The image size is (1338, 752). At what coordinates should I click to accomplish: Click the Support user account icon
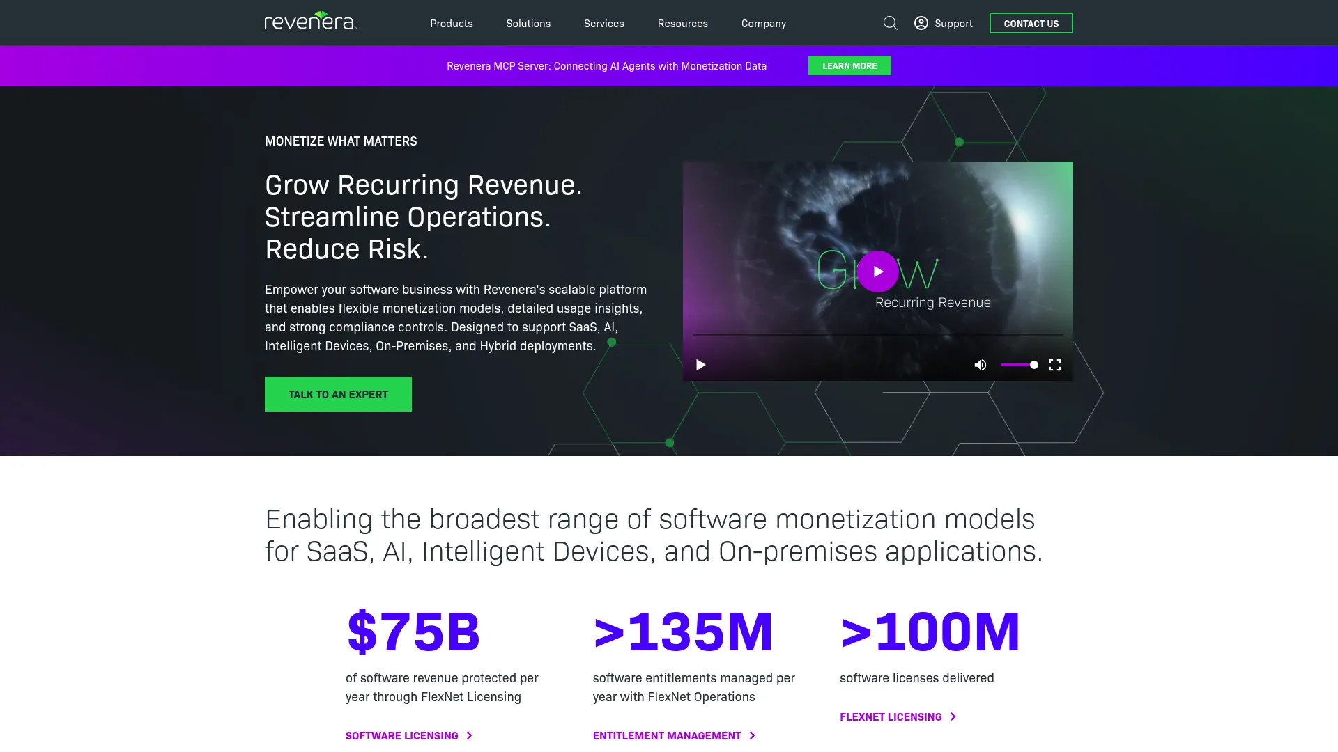[x=921, y=23]
